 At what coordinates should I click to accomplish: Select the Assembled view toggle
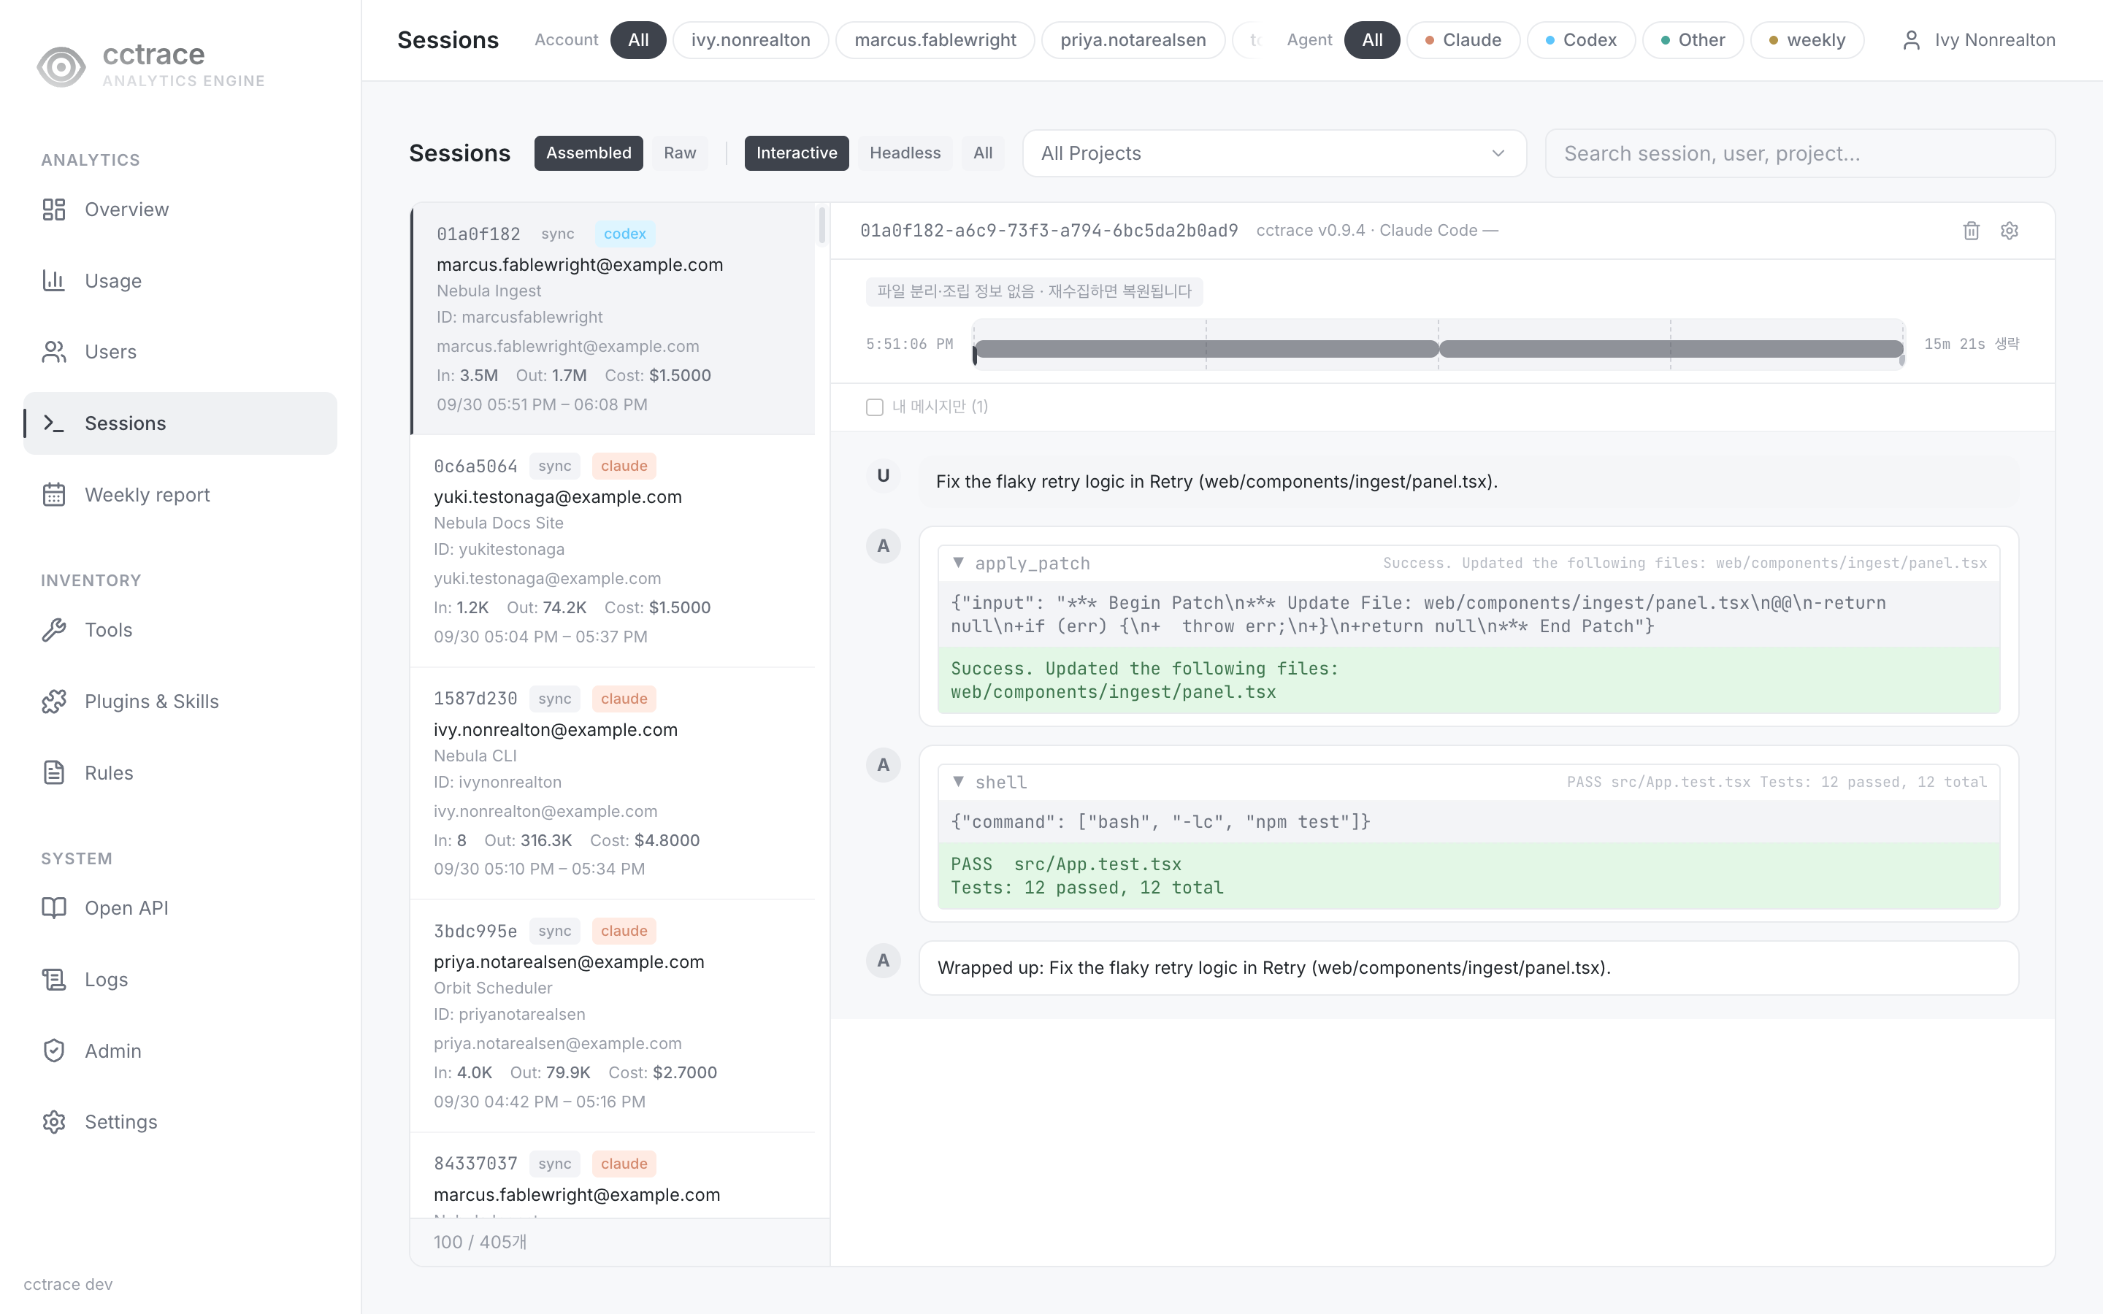589,153
